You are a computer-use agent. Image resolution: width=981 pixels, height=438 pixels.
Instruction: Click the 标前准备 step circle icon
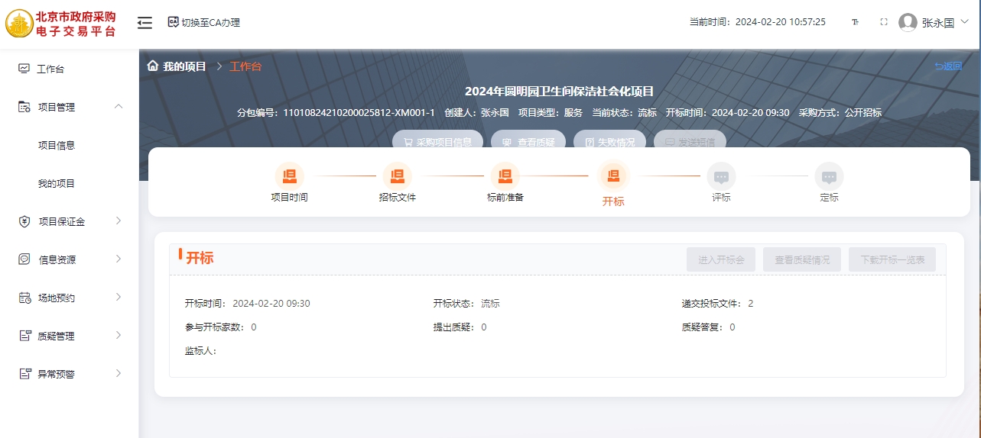tap(505, 176)
